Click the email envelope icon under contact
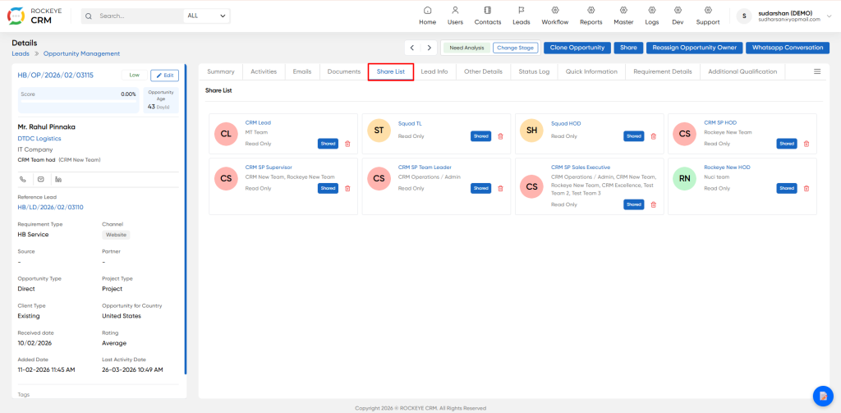This screenshot has width=841, height=413. (x=40, y=179)
